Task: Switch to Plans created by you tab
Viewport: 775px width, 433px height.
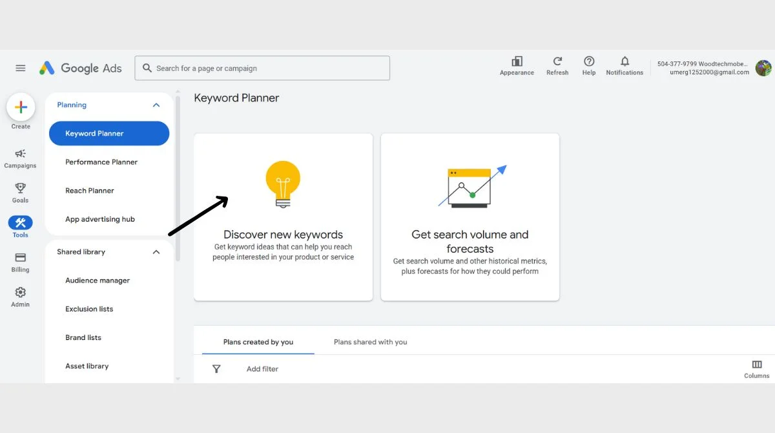Action: (x=258, y=342)
